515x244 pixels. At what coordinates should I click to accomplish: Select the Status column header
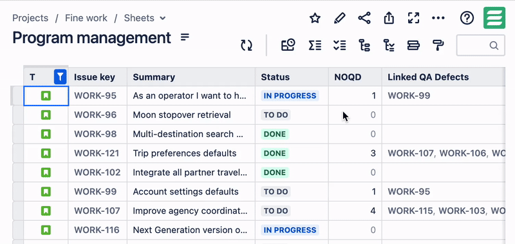tap(292, 77)
